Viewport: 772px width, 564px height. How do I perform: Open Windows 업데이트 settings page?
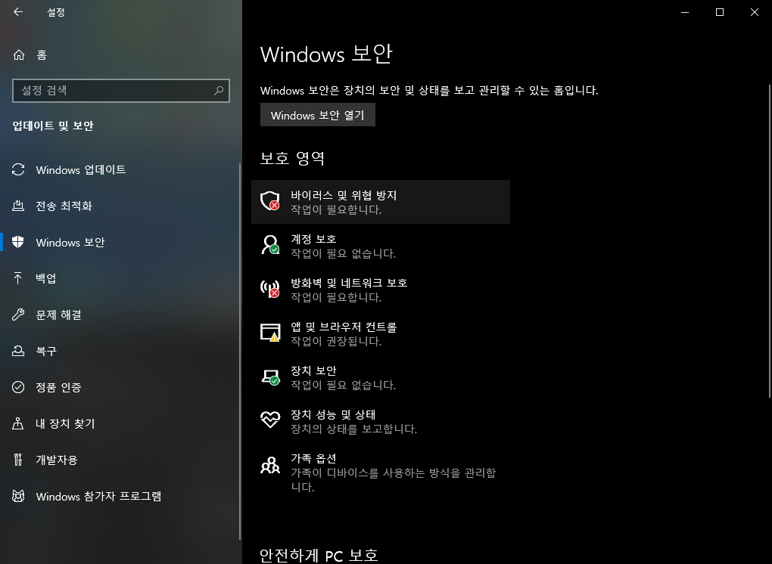[x=121, y=169]
